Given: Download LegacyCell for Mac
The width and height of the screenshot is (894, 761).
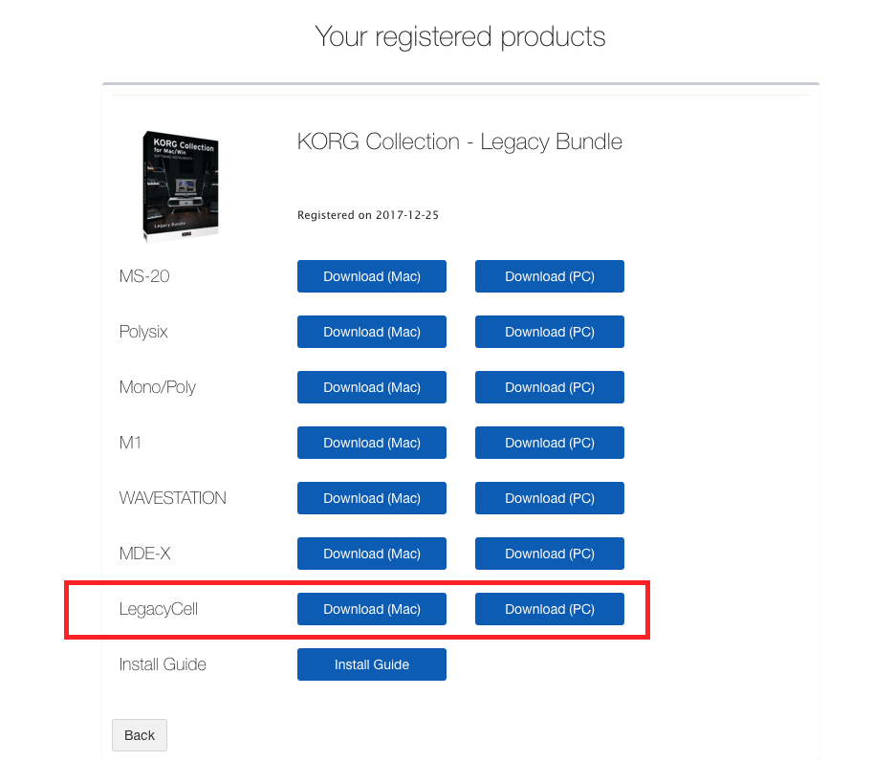Looking at the screenshot, I should pos(371,609).
